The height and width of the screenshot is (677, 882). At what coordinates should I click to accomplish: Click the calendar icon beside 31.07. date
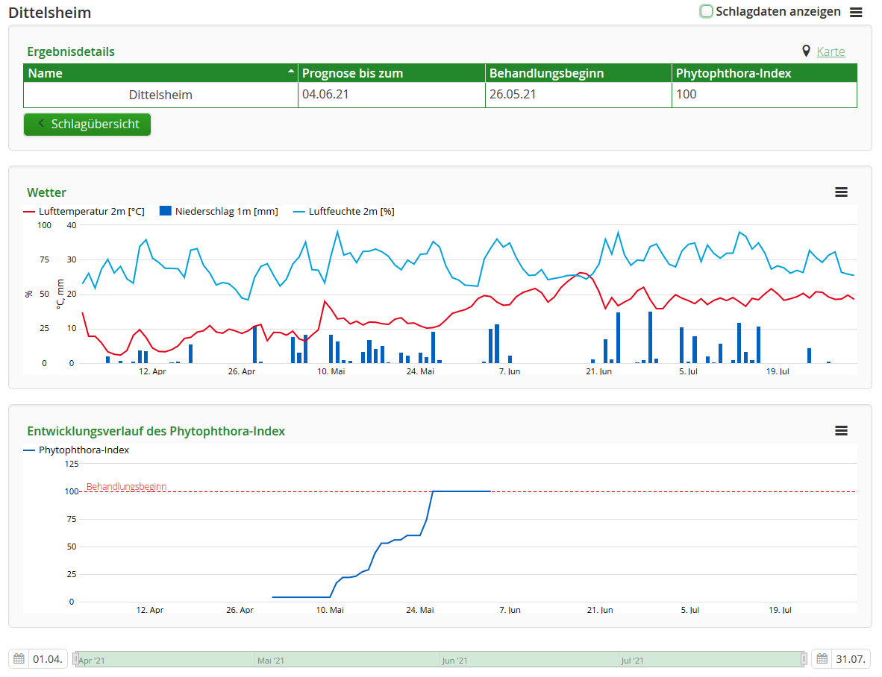(x=822, y=659)
